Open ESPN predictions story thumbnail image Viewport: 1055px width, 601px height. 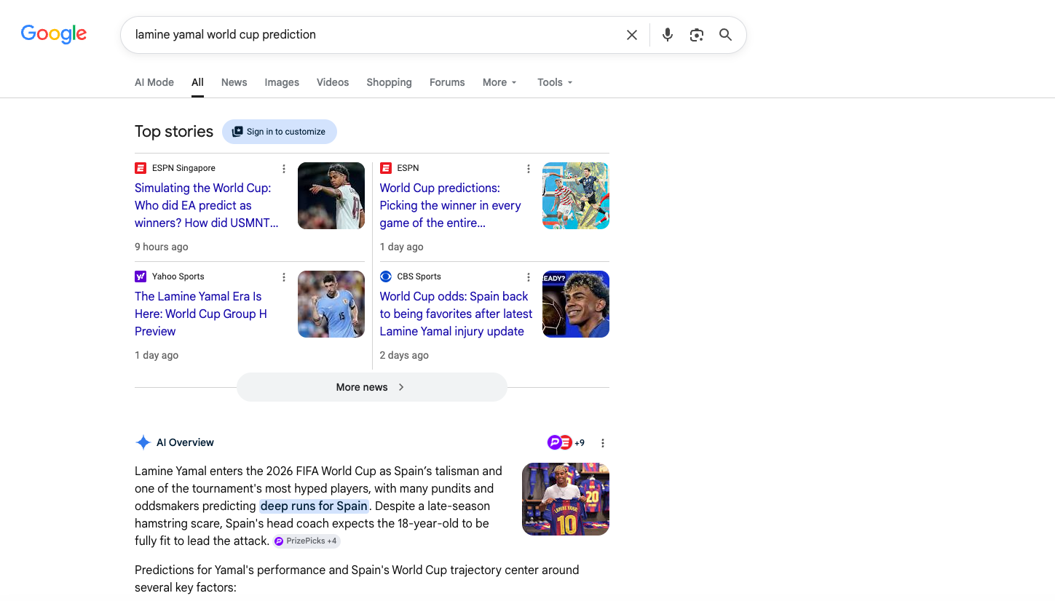click(x=576, y=196)
